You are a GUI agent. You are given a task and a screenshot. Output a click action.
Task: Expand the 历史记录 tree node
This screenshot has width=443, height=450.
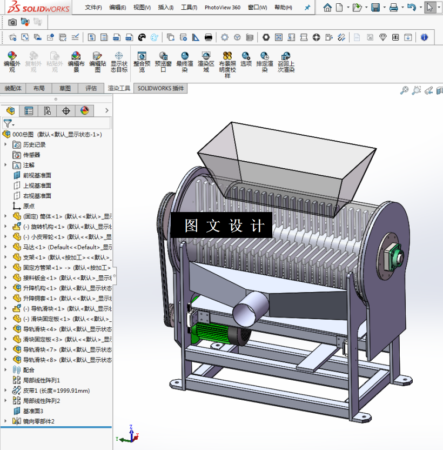point(5,144)
